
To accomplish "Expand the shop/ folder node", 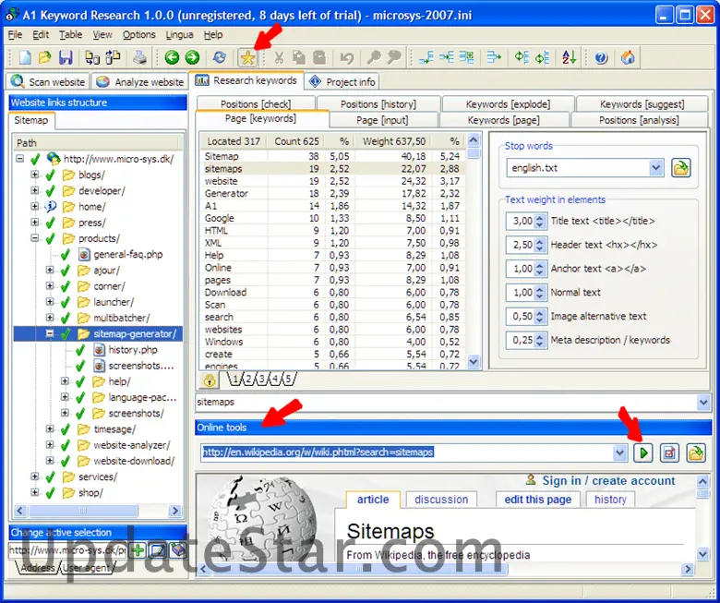I will (x=35, y=492).
